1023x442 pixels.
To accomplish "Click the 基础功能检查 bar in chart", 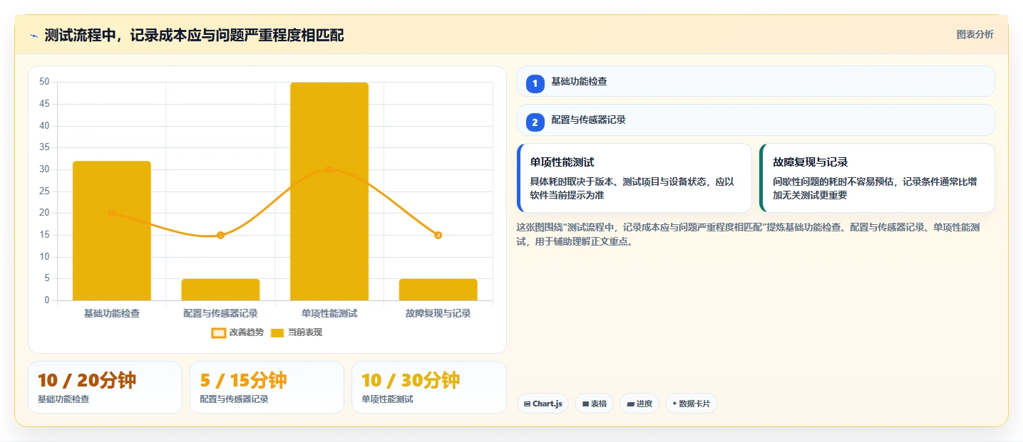I will [x=112, y=231].
